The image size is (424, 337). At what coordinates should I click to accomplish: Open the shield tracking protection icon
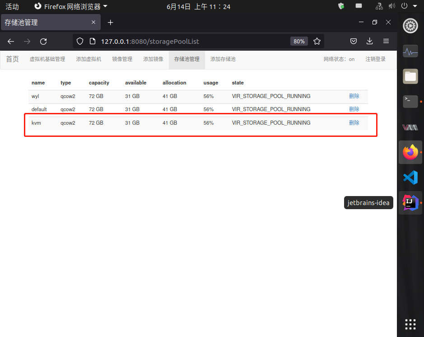click(80, 41)
